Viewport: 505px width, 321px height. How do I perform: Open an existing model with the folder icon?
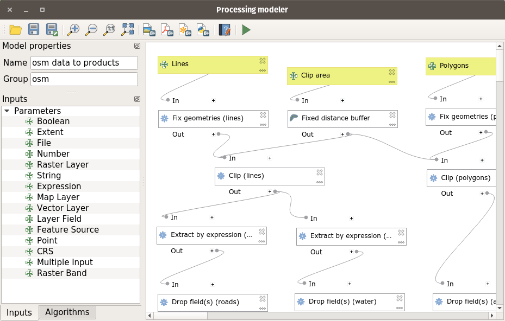(15, 30)
